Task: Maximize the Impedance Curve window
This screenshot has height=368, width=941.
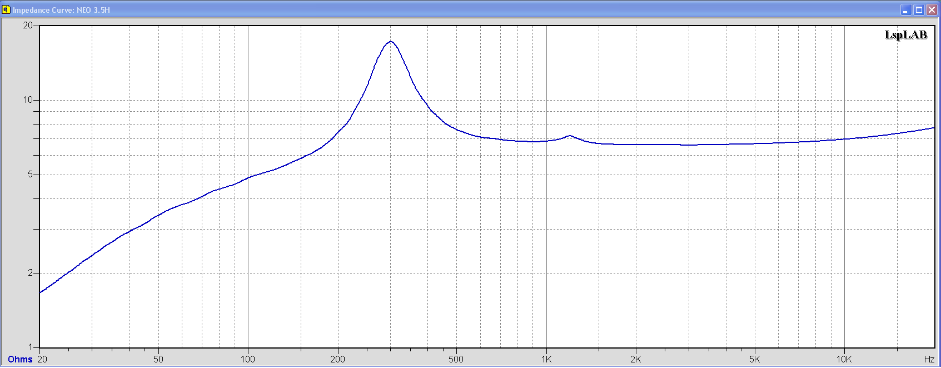Action: [x=919, y=10]
